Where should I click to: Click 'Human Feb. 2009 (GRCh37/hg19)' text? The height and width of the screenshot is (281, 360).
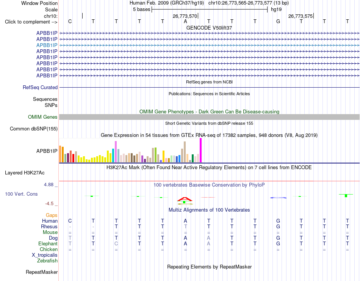point(167,3)
